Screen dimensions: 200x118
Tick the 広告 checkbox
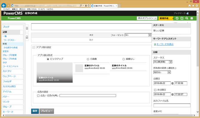click(x=38, y=96)
